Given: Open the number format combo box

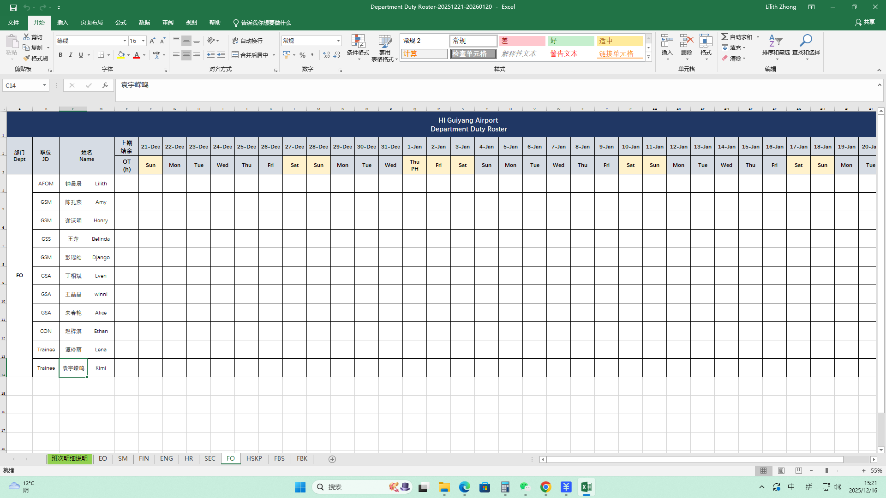Looking at the screenshot, I should pos(338,41).
